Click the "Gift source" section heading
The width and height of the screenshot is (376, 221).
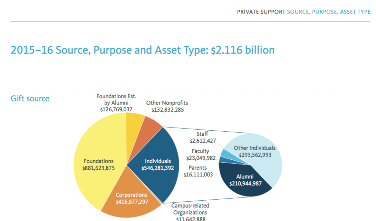(x=30, y=99)
